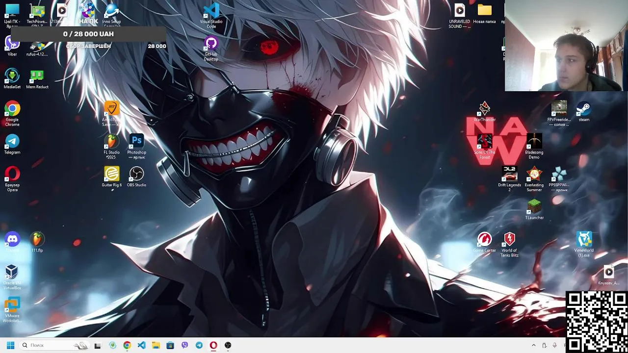Click the rufus-4.12 desktop file
The height and width of the screenshot is (353, 628).
37,49
